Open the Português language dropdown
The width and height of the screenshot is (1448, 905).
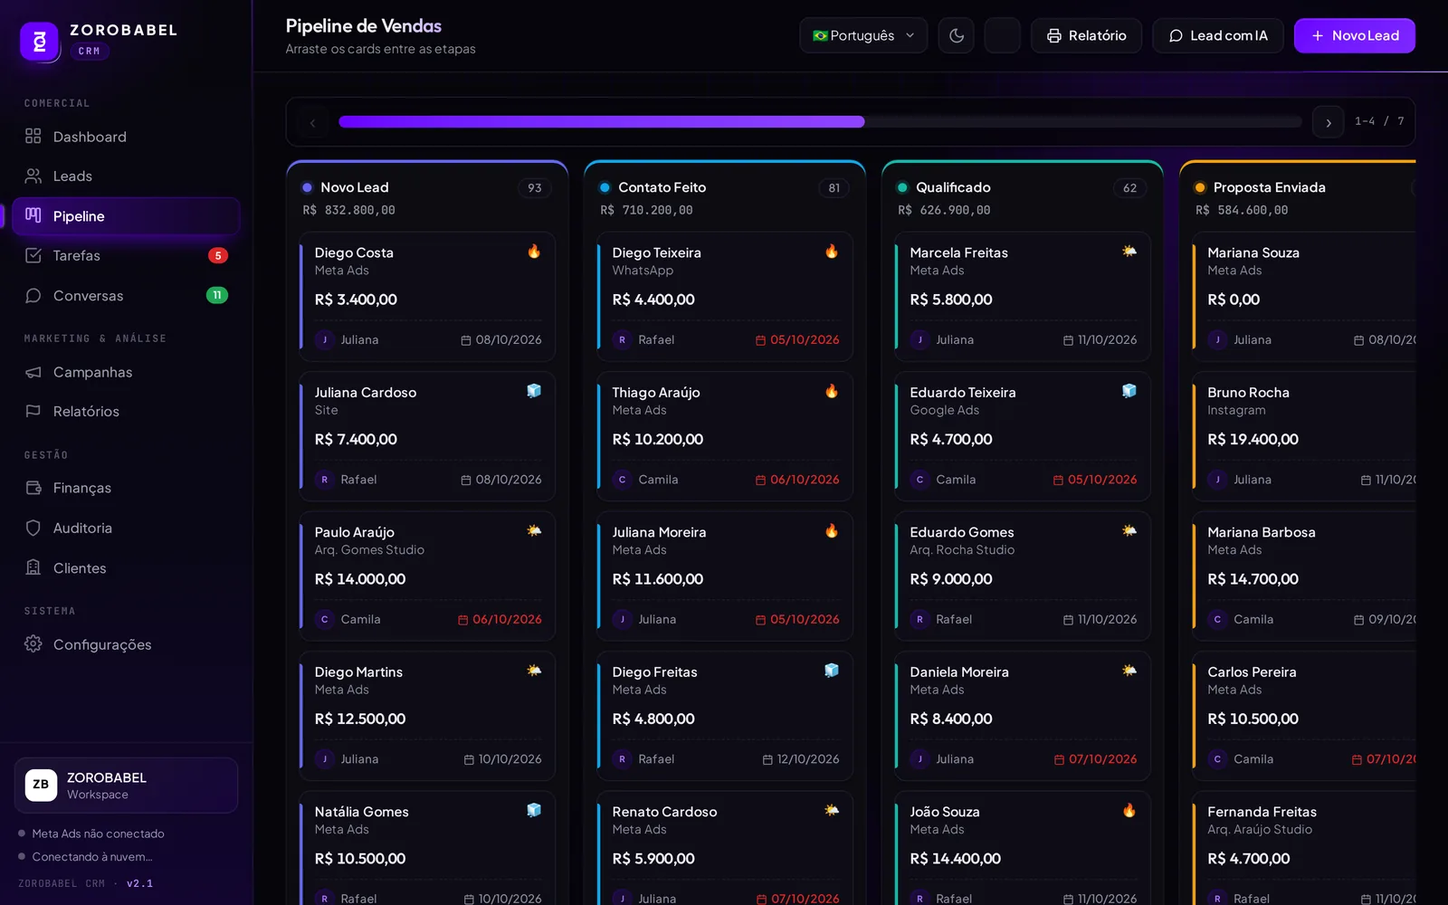(863, 35)
